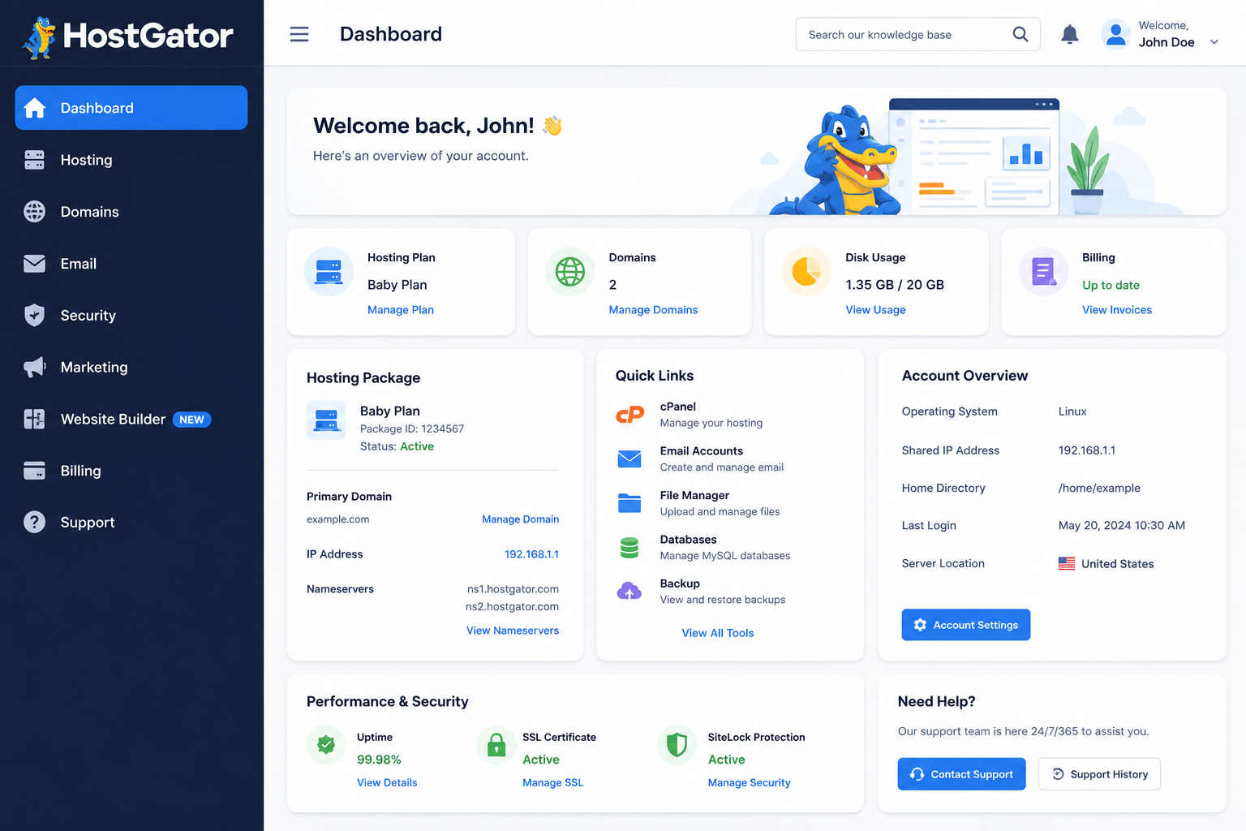Viewport: 1246px width, 831px height.
Task: Open the View Nameservers link
Action: click(513, 631)
